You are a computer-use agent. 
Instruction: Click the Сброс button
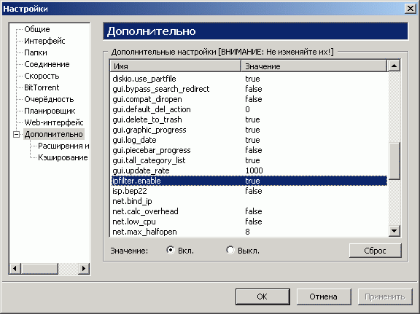375,251
